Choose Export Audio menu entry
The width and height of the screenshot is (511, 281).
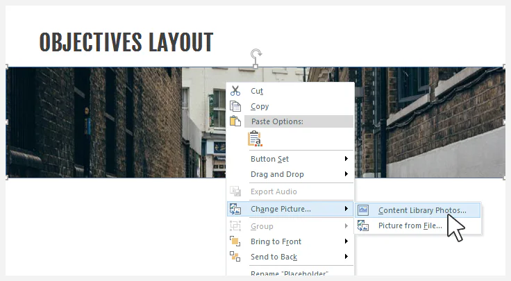[x=290, y=191]
